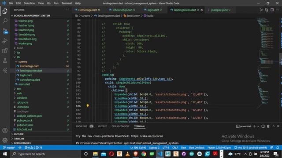
Task: Open Dart DevTools from status bar
Action: pos(197,147)
